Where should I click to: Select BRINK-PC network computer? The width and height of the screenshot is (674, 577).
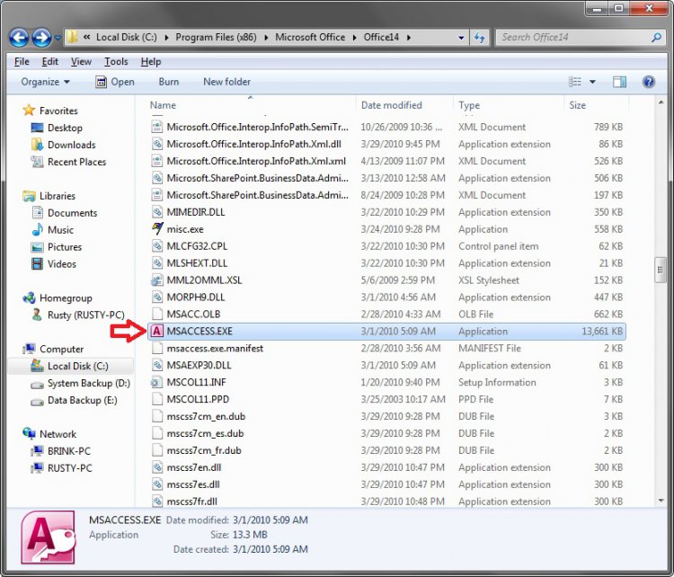pyautogui.click(x=69, y=451)
